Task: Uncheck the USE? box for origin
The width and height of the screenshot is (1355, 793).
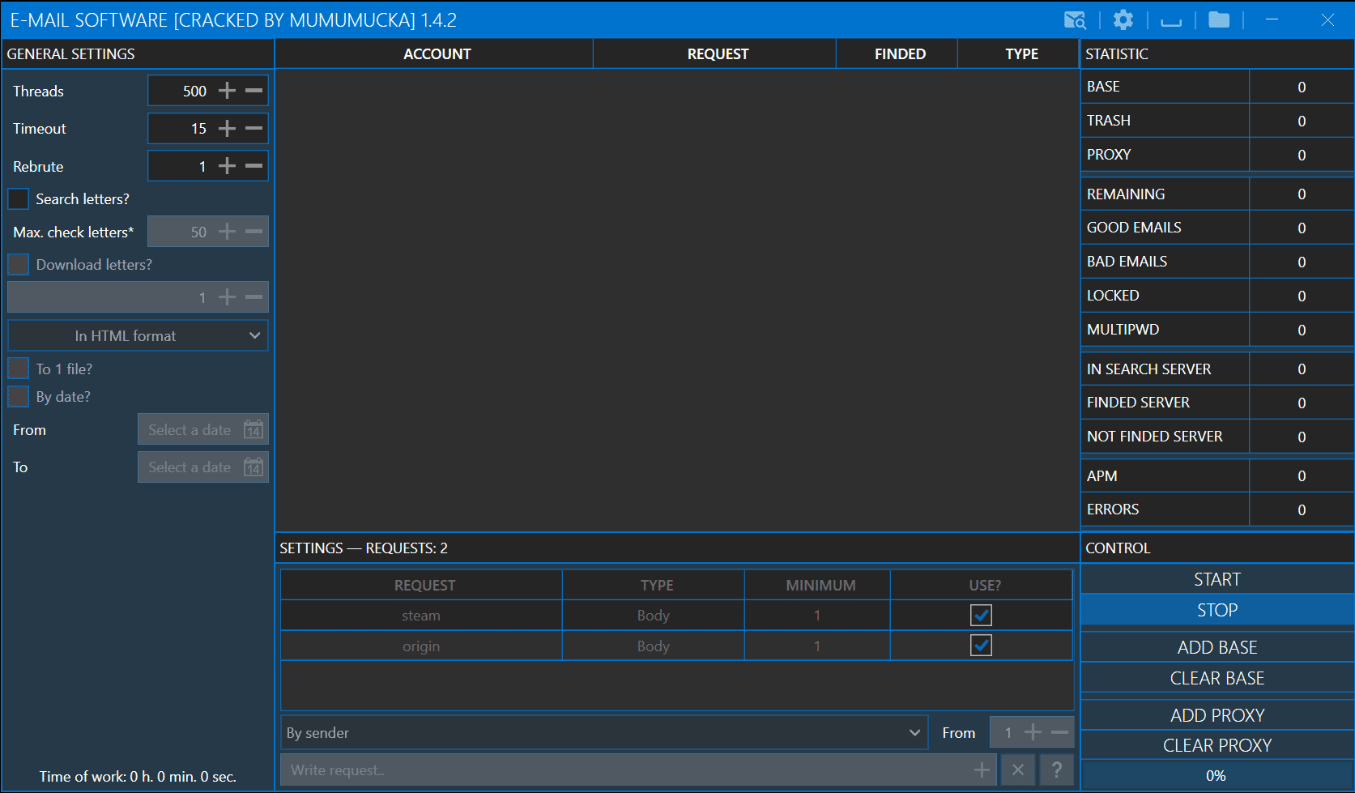Action: tap(981, 646)
